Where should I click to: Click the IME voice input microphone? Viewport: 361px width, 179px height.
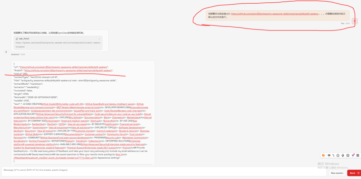click(x=343, y=155)
